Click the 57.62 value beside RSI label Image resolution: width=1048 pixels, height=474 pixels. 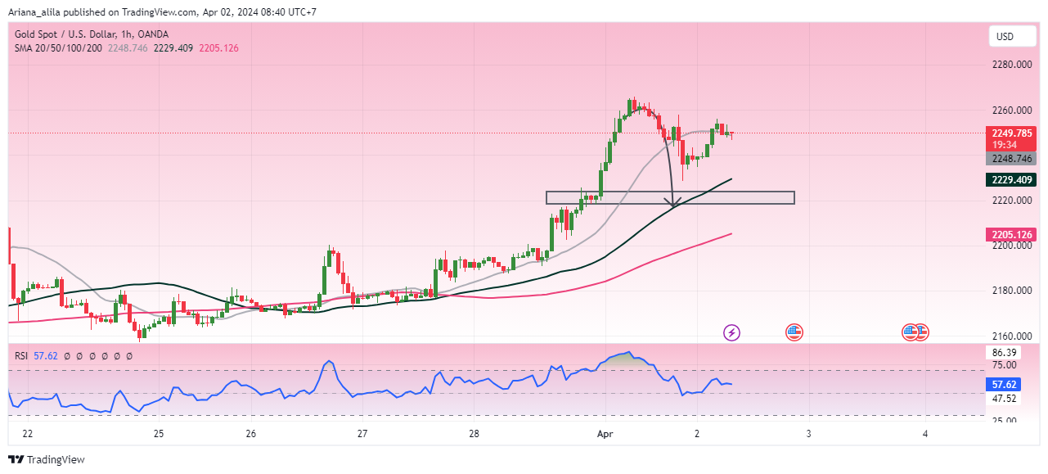tap(46, 356)
